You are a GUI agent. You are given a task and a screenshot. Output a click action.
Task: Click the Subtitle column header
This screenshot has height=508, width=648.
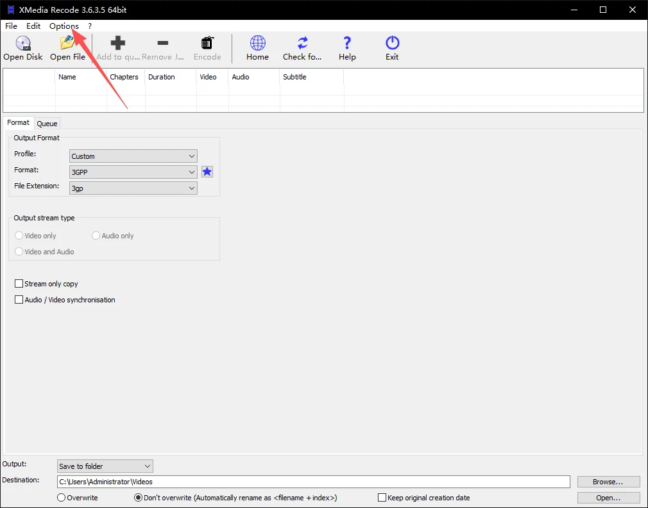tap(312, 77)
